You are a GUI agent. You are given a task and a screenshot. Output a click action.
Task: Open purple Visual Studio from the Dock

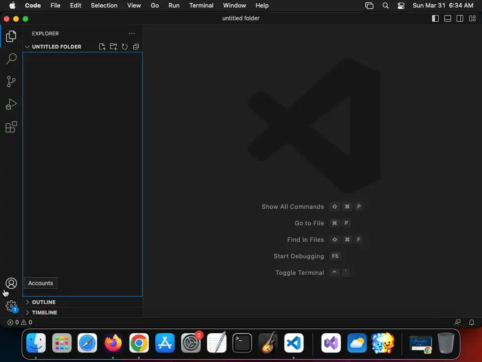331,343
